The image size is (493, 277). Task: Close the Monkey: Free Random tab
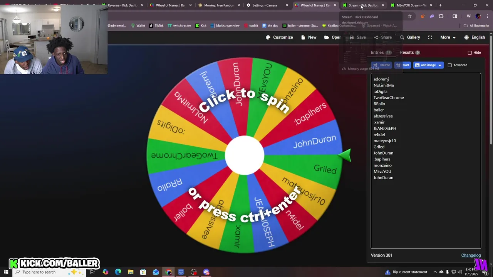(x=239, y=5)
